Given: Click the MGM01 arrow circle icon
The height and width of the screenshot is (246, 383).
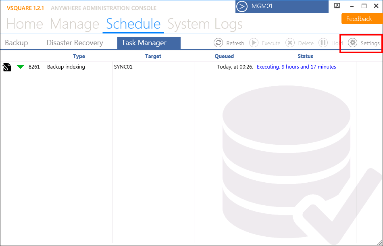Looking at the screenshot, I should click(242, 6).
